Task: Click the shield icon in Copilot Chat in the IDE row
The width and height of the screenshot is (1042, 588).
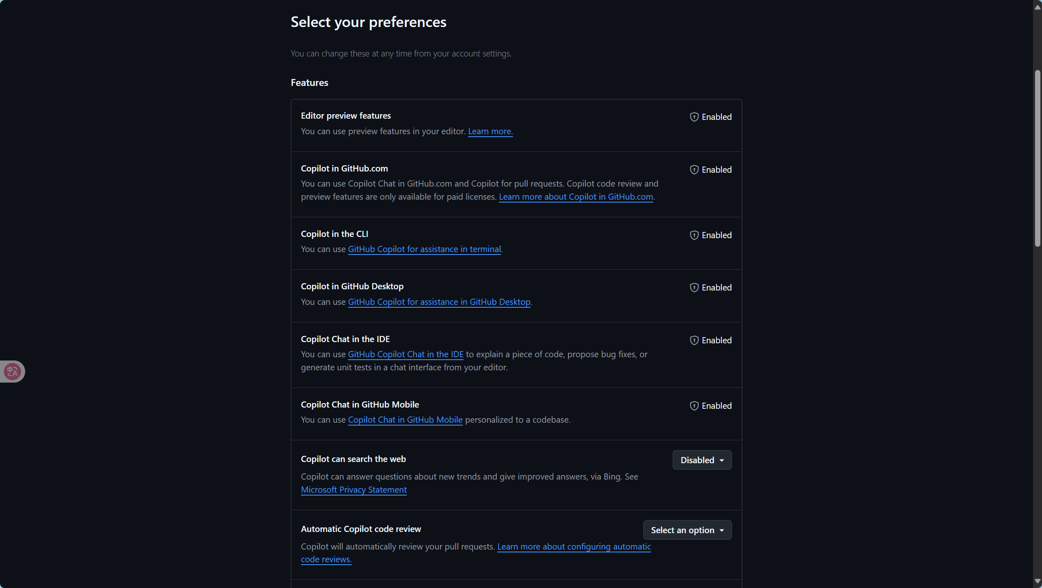Action: (x=694, y=340)
